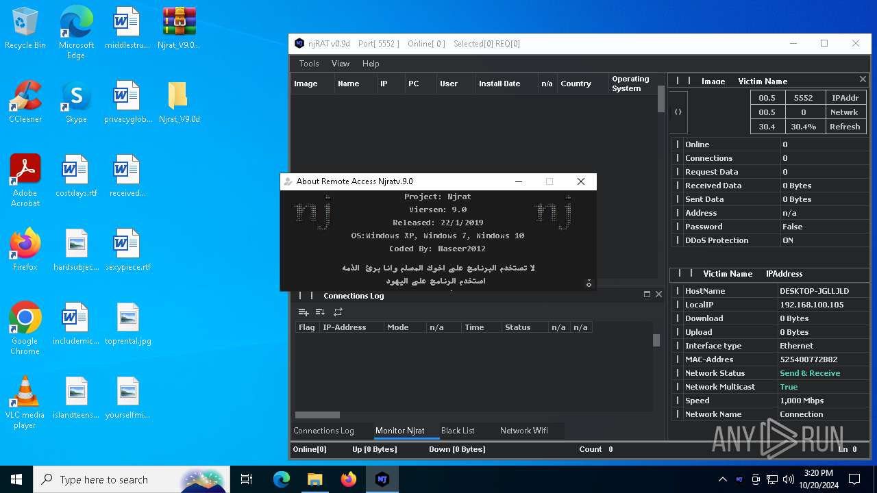The image size is (877, 493).
Task: Open the View menu in njRAT
Action: pyautogui.click(x=341, y=64)
